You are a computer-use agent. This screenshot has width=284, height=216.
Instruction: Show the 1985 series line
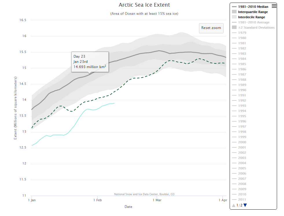click(242, 64)
